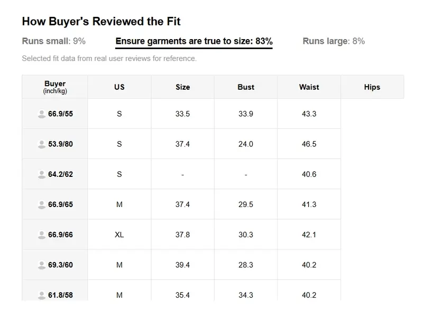Click avatar icon of buyer 64.2/62
This screenshot has width=423, height=319.
[x=42, y=174]
